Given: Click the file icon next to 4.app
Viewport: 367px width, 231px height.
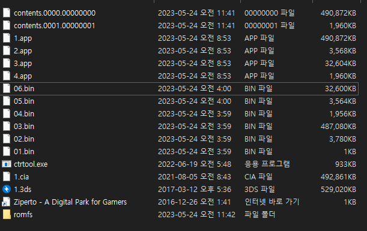Looking at the screenshot, I should pyautogui.click(x=7, y=76).
